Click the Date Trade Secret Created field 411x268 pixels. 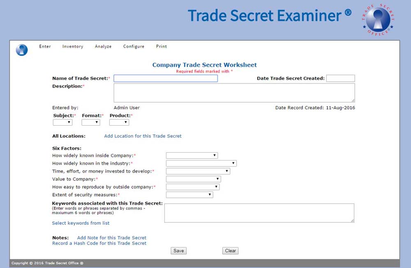[340, 78]
